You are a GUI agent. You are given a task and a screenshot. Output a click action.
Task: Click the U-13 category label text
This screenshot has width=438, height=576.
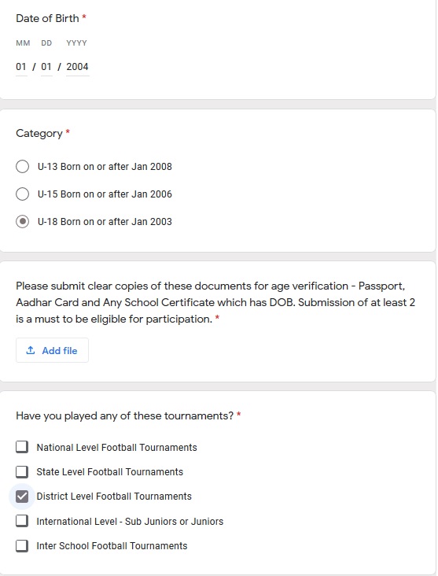point(105,167)
